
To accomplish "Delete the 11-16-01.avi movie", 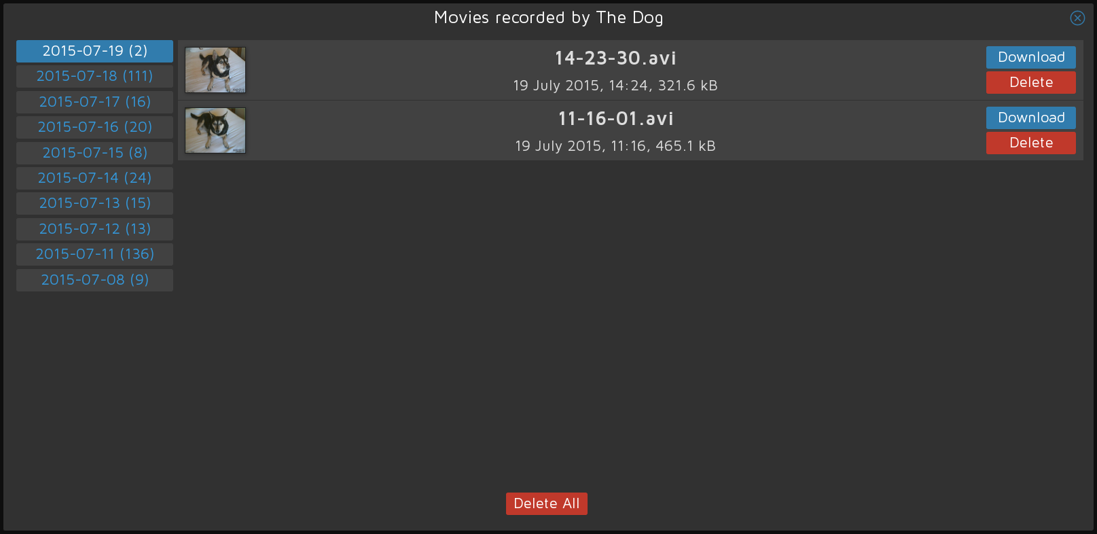I will pos(1031,143).
